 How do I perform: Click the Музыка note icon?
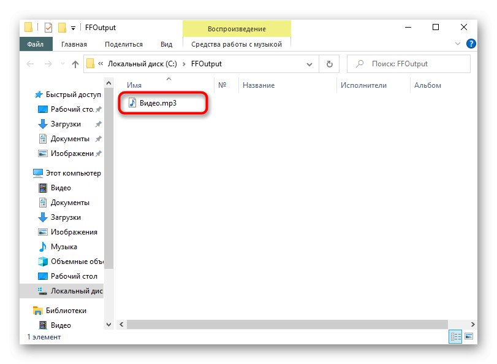tap(42, 247)
